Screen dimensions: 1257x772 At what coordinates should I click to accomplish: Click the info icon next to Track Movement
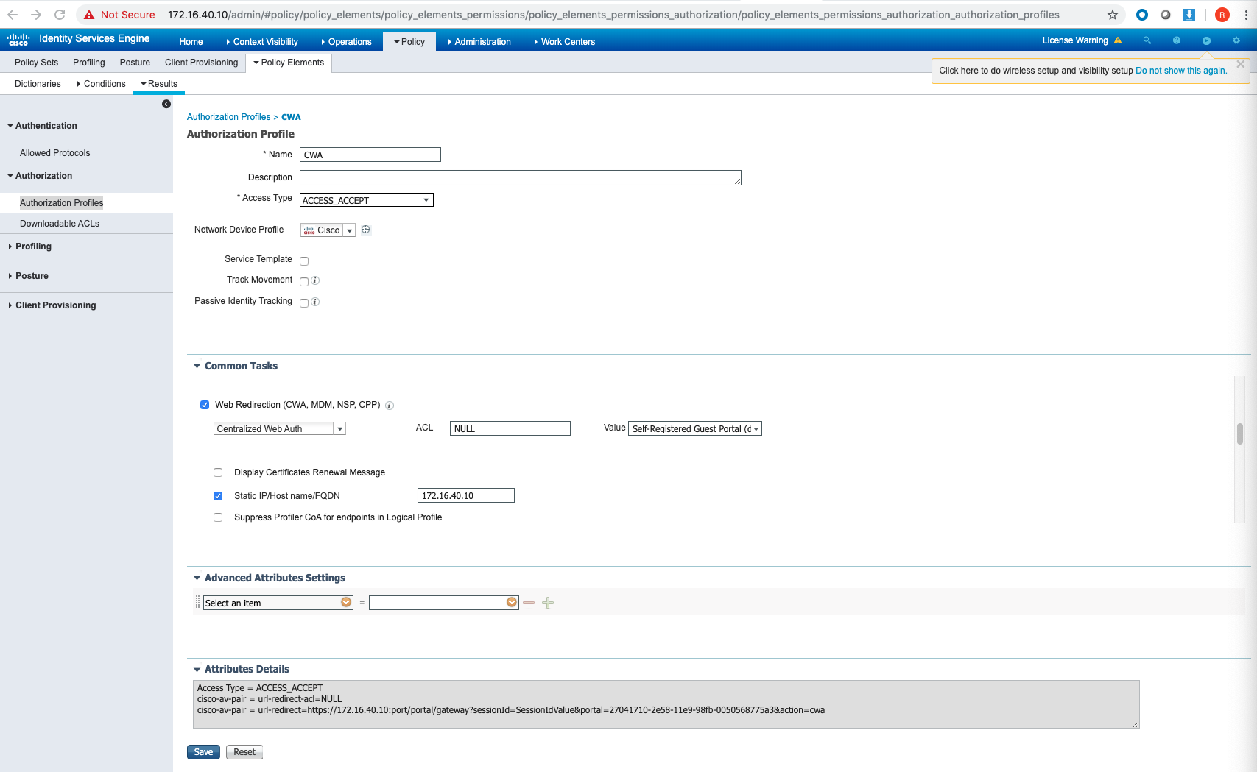pyautogui.click(x=315, y=280)
